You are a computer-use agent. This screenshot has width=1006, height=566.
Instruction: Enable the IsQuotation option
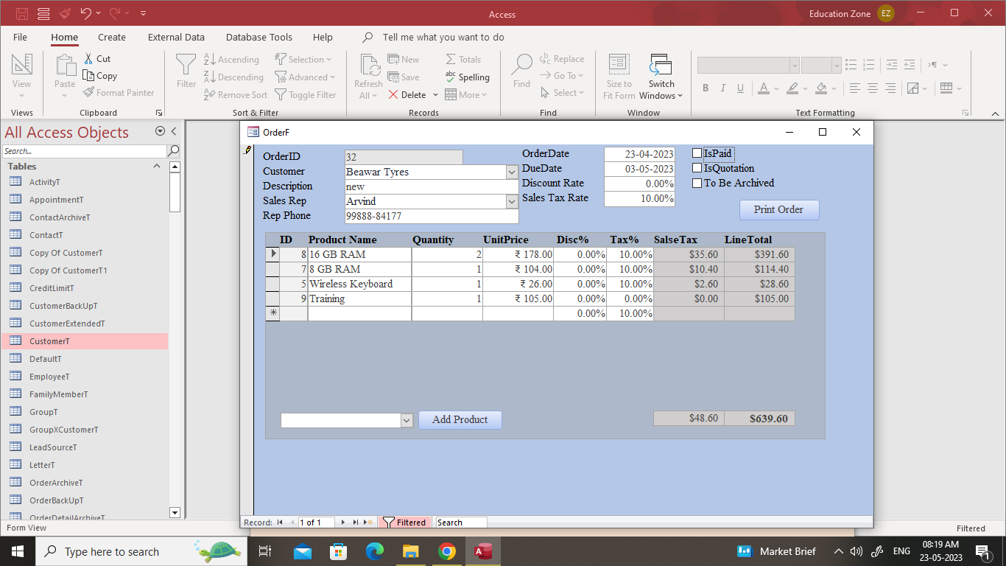pyautogui.click(x=696, y=167)
